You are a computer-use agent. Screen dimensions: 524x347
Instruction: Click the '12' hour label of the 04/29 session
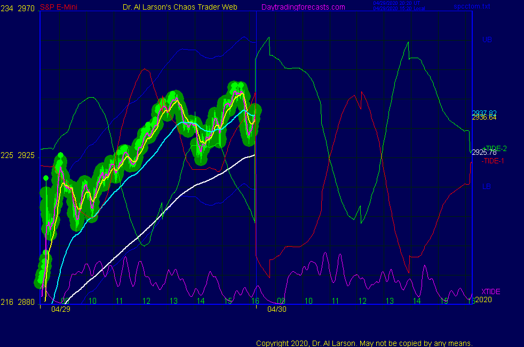(x=146, y=301)
